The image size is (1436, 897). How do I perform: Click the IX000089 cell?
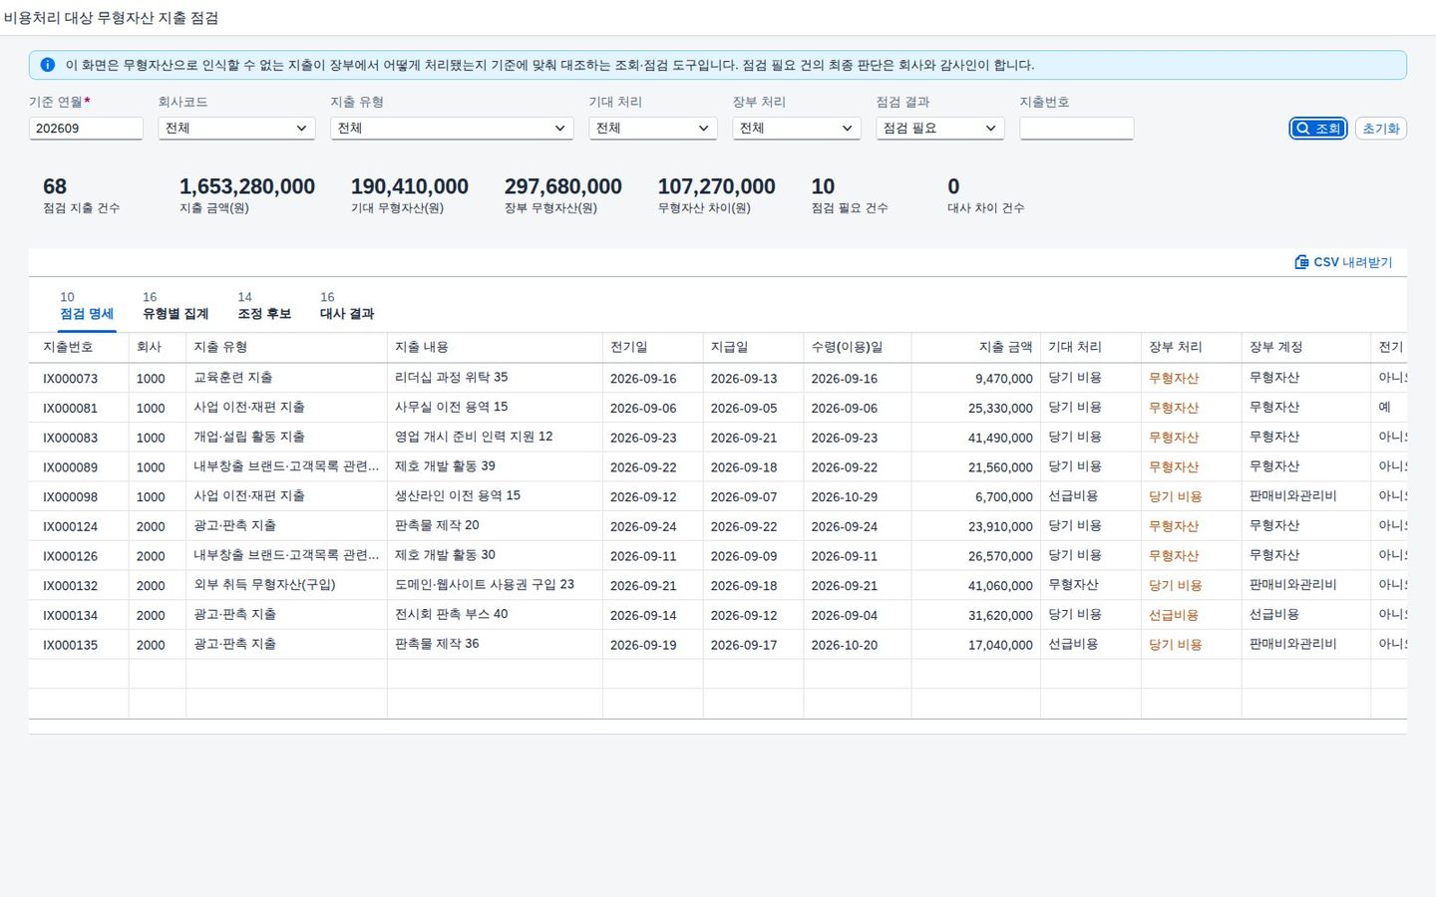coord(79,467)
